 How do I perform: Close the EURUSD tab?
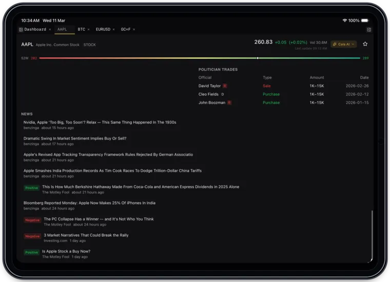tap(114, 30)
